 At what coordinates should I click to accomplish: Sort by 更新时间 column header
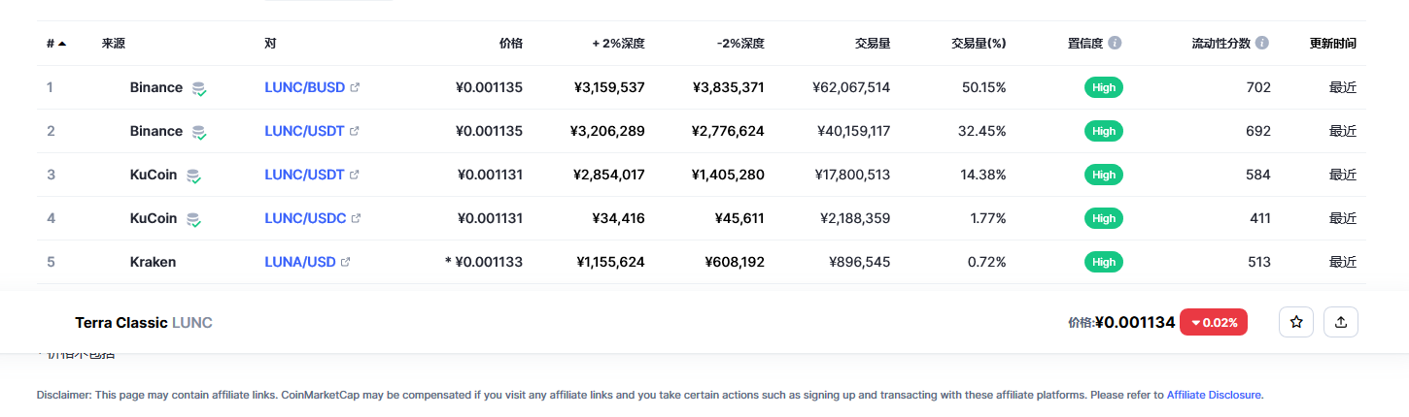tap(1332, 44)
